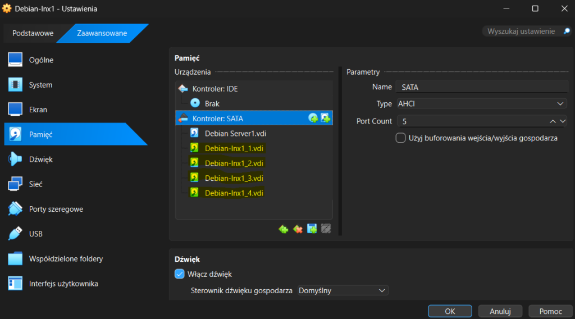Click the add optical drive icon on SATA controller

(313, 119)
